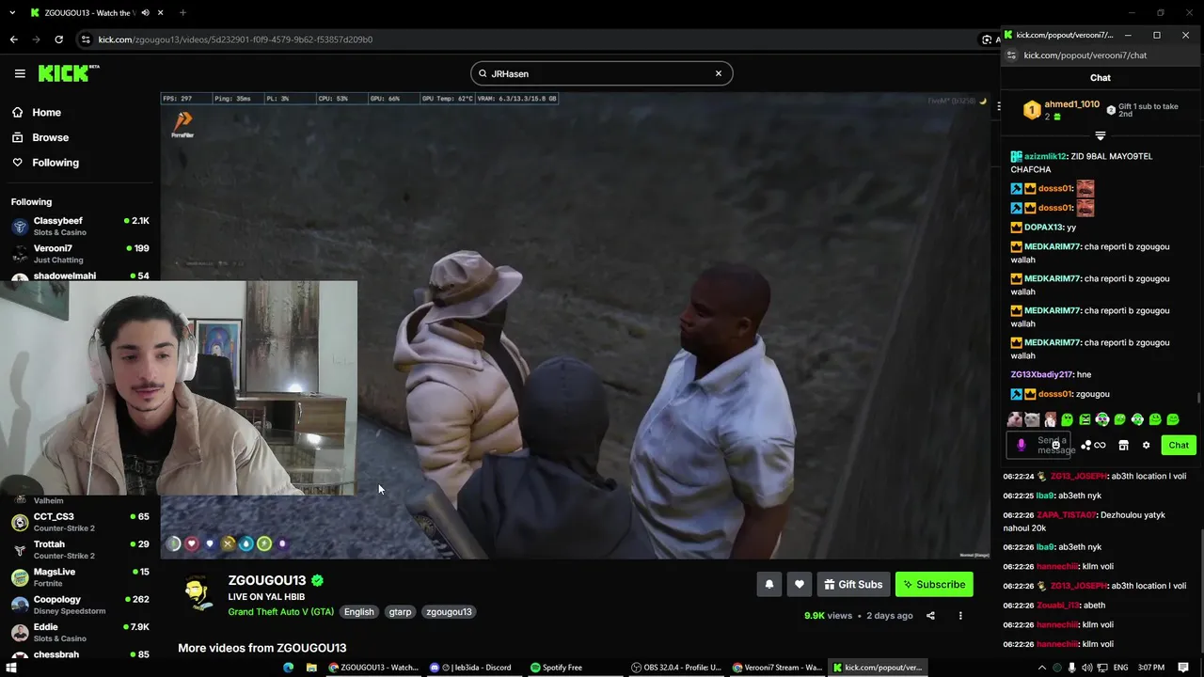Open the system volume icon in the tray
Image resolution: width=1204 pixels, height=677 pixels.
click(1087, 668)
